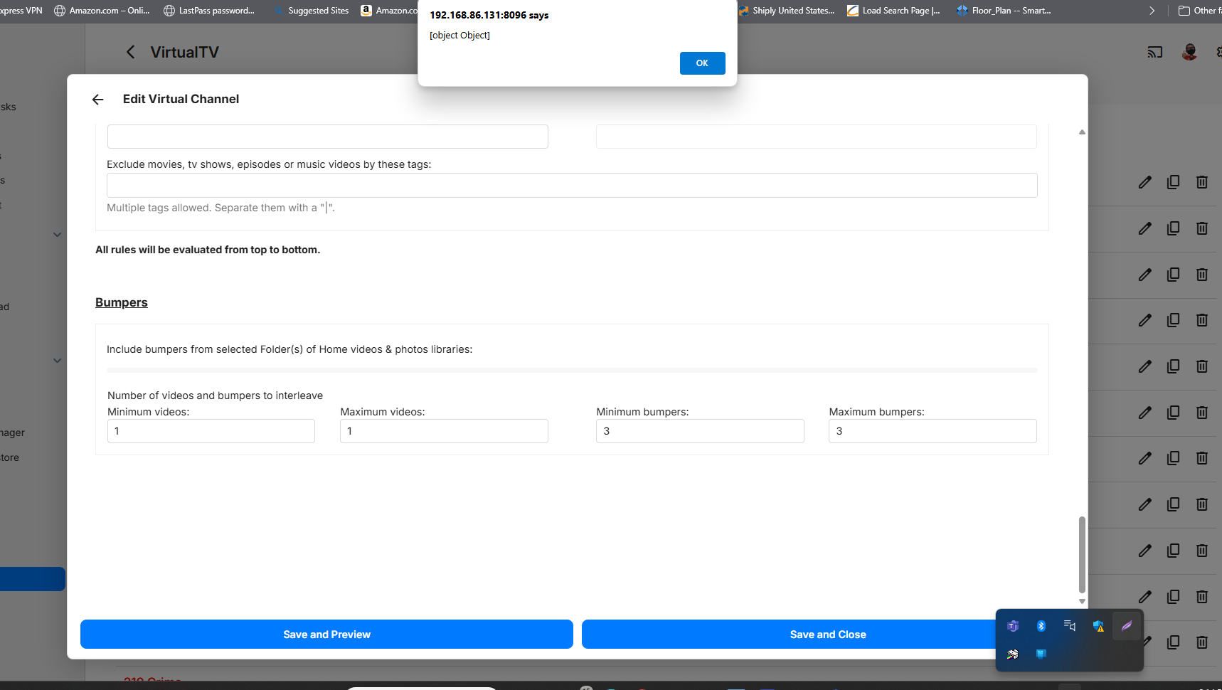Duplicate the topmost channel with copy icon
Screen dimensions: 1222x690
click(1173, 182)
